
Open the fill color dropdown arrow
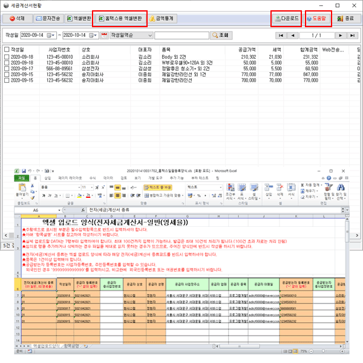click(83, 196)
